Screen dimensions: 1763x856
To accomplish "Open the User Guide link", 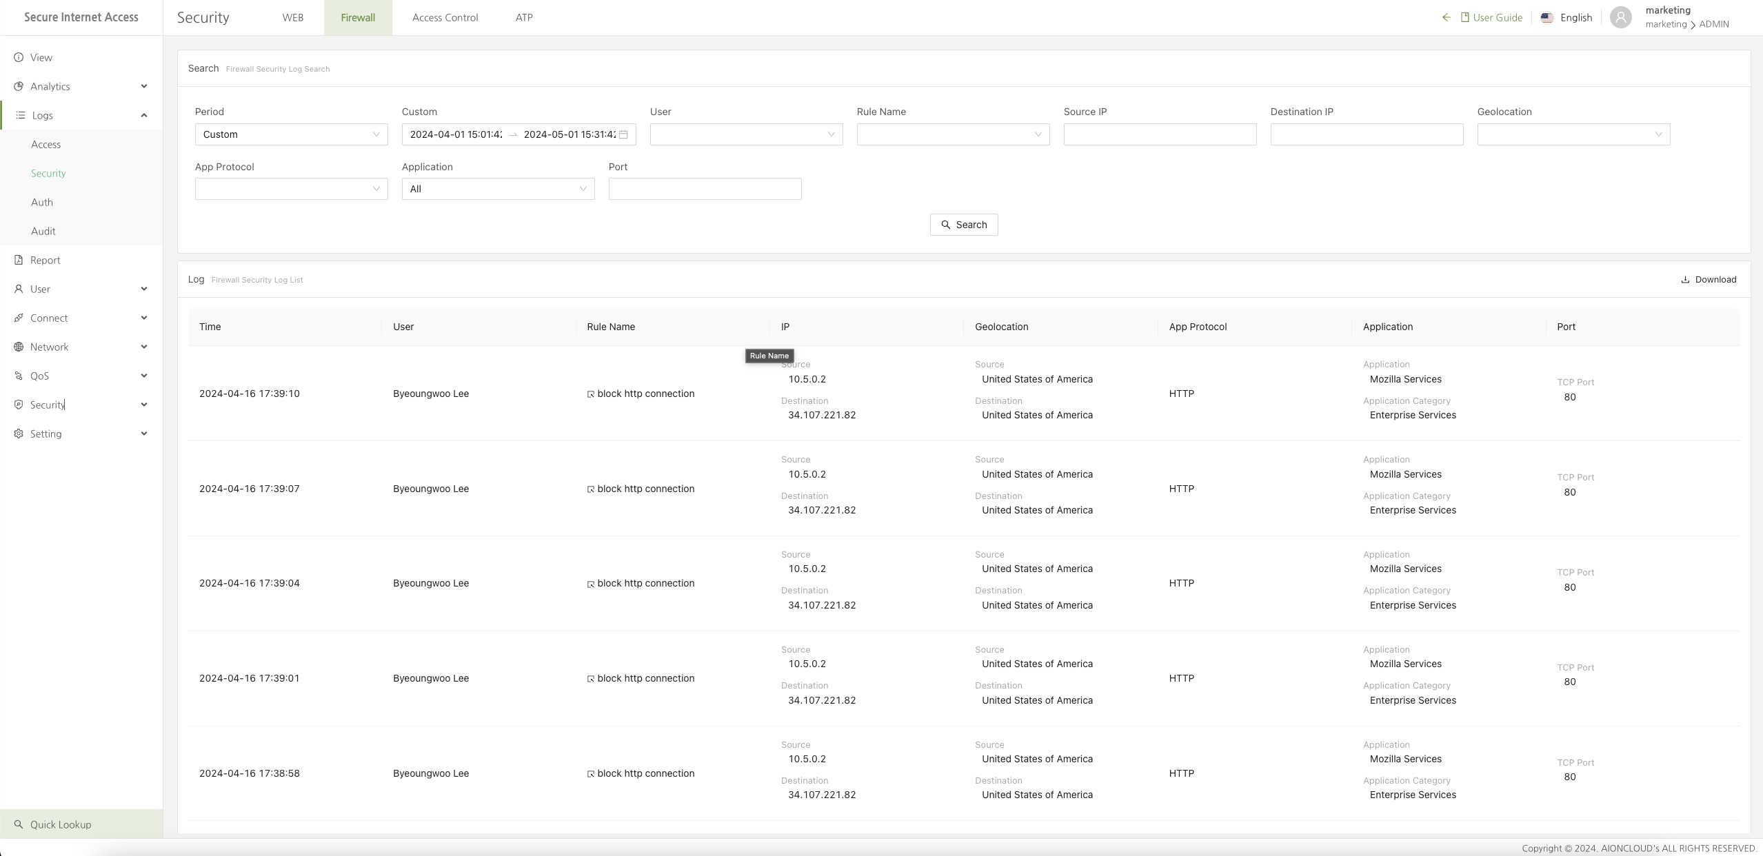I will pyautogui.click(x=1491, y=17).
